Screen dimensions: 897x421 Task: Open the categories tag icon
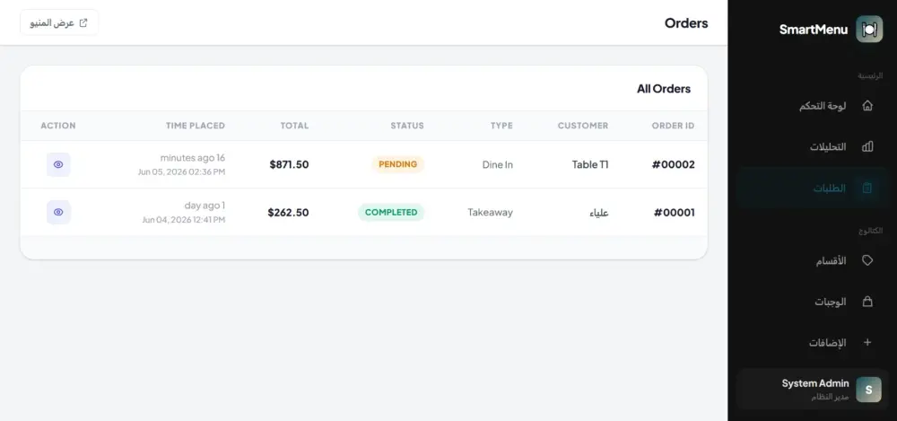click(867, 260)
